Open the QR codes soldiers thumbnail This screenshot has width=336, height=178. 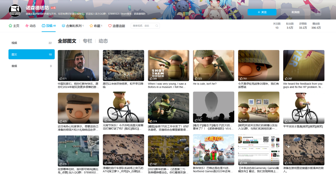click(x=259, y=107)
